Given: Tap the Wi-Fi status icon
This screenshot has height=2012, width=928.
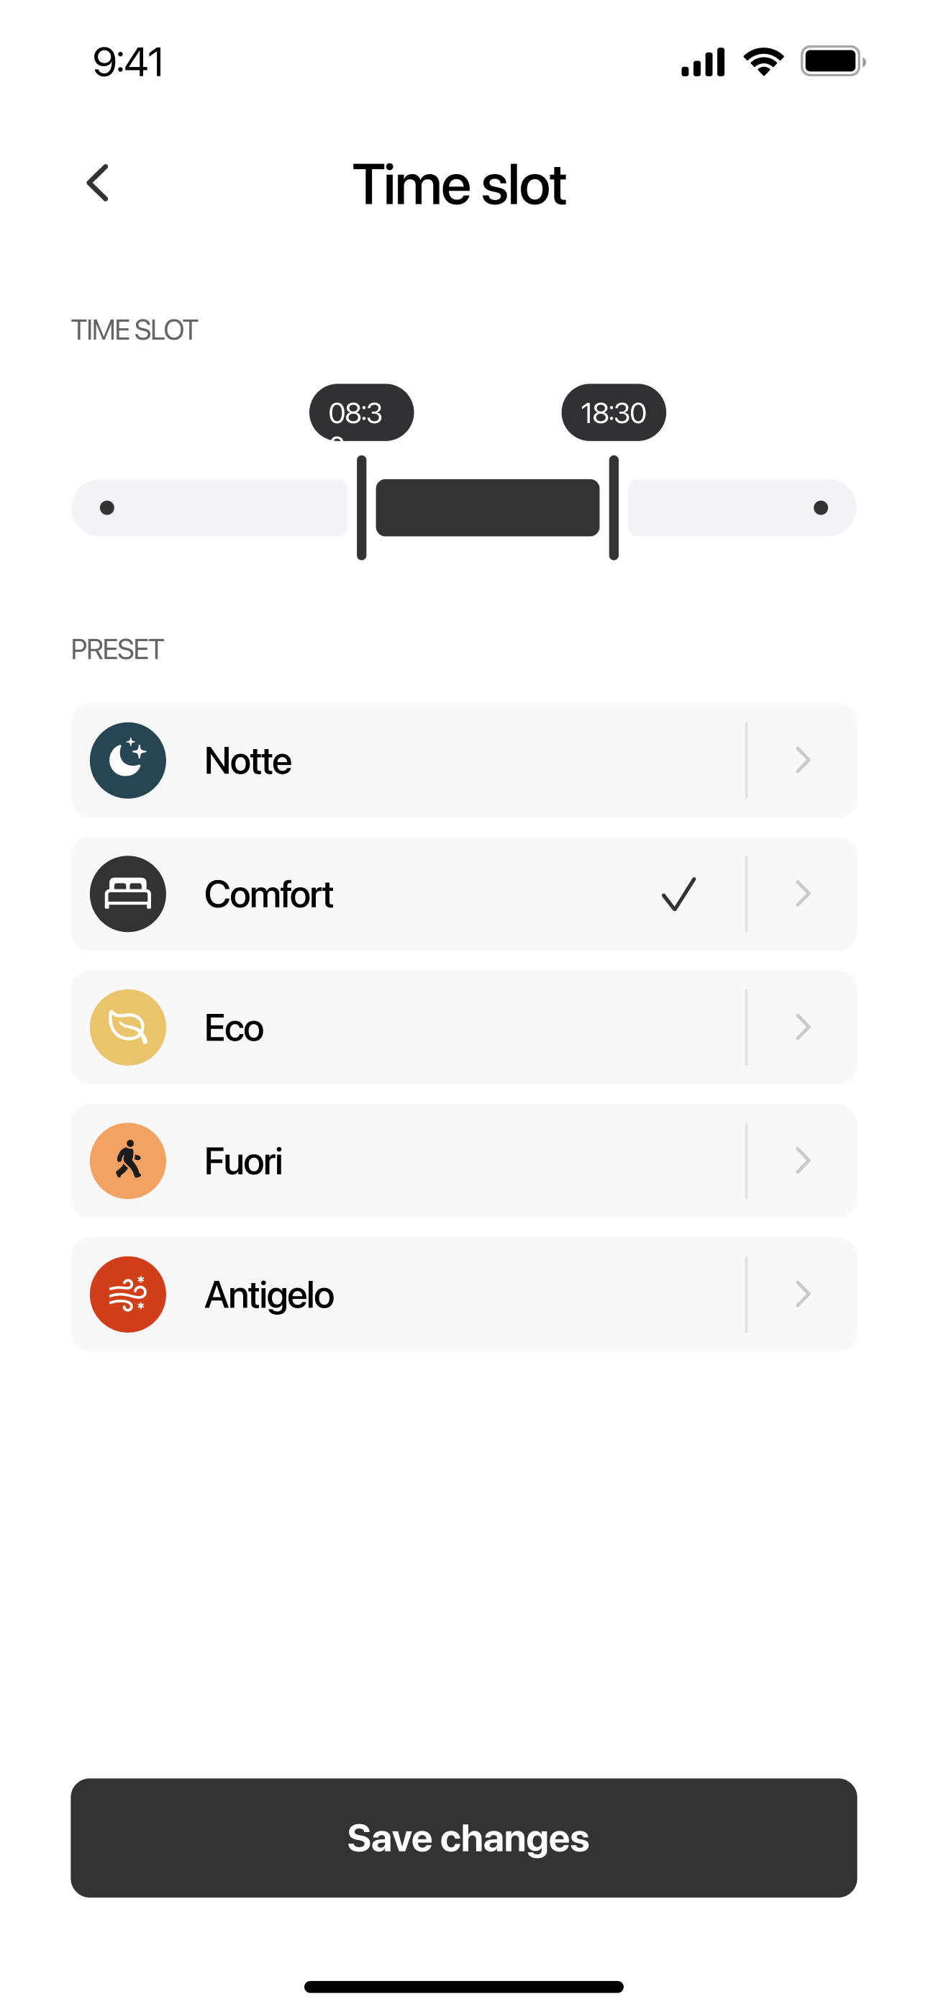Looking at the screenshot, I should tap(763, 62).
